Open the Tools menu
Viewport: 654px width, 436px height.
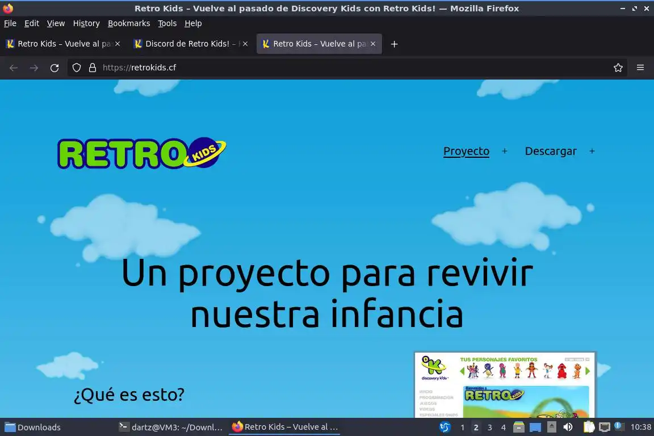pos(167,23)
